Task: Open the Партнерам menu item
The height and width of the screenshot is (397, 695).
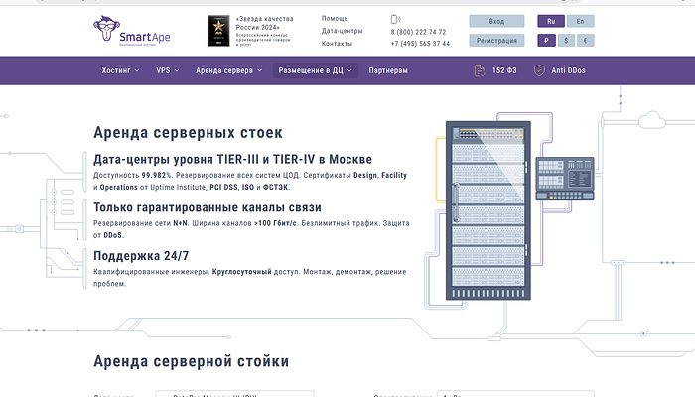Action: pyautogui.click(x=388, y=70)
